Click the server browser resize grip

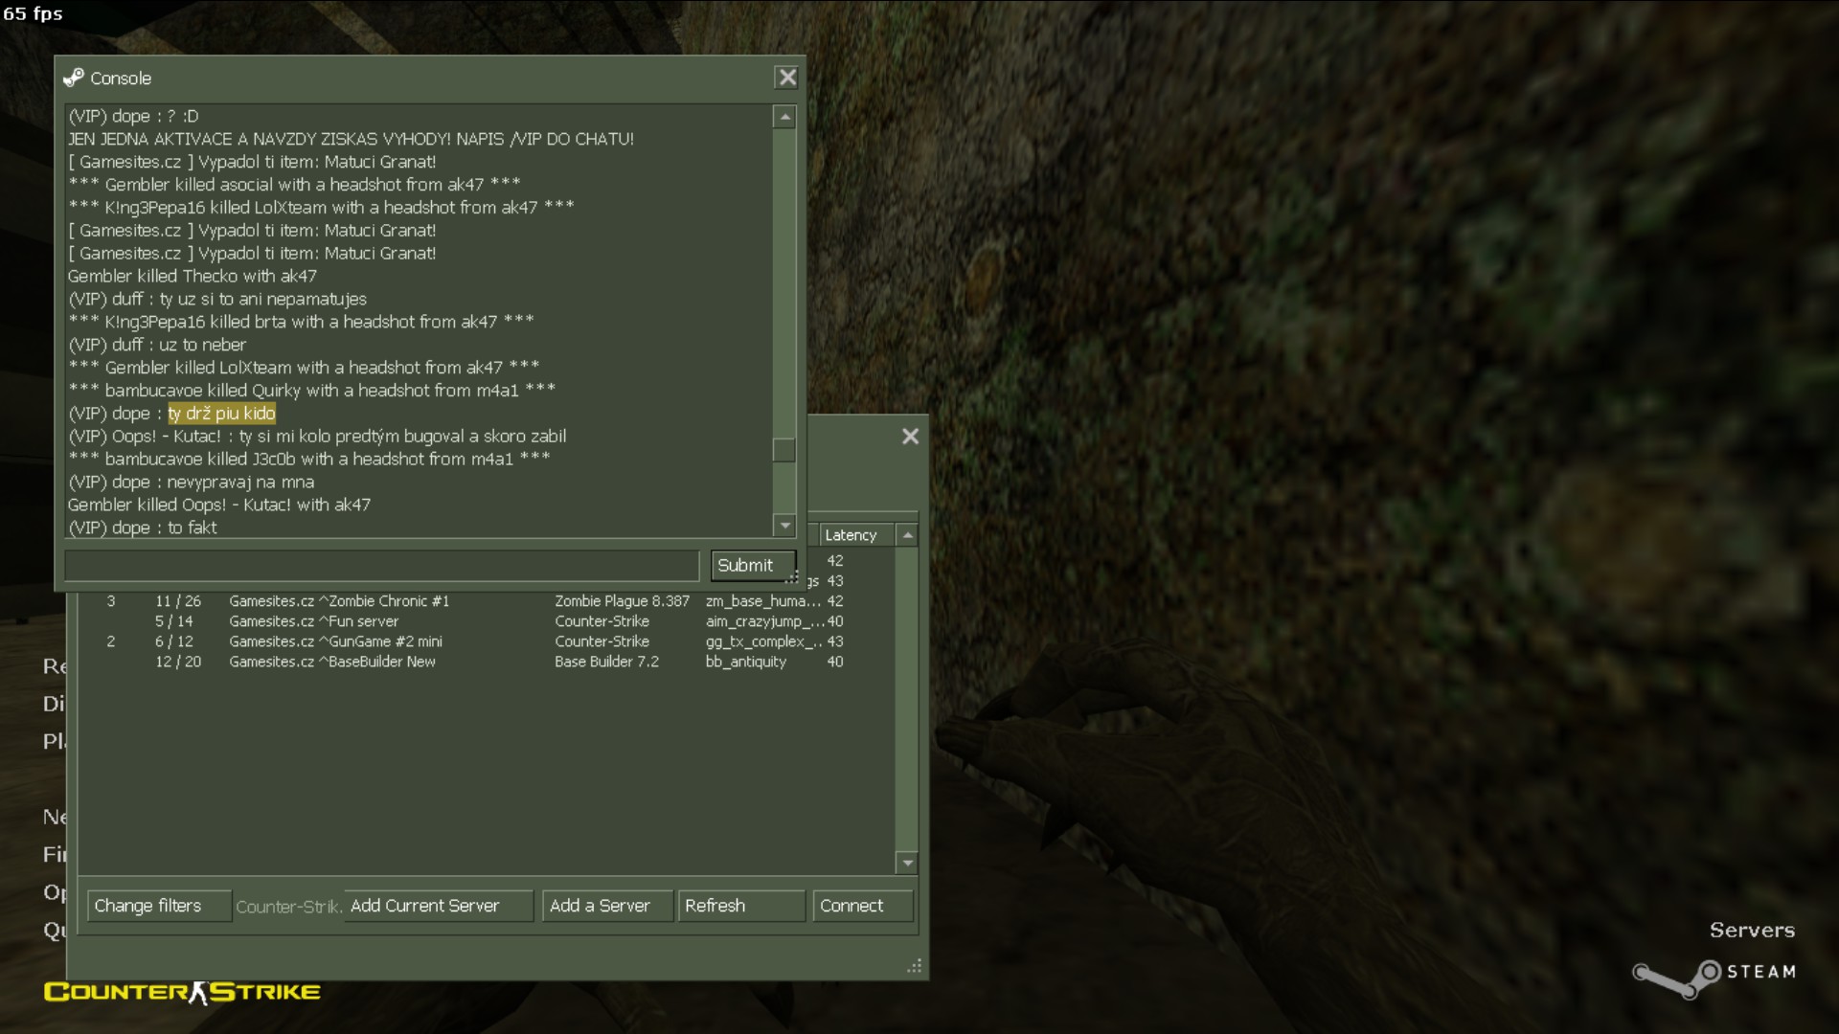pos(915,966)
